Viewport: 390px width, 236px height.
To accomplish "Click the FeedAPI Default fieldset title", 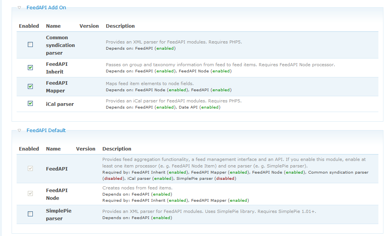I will (46, 131).
